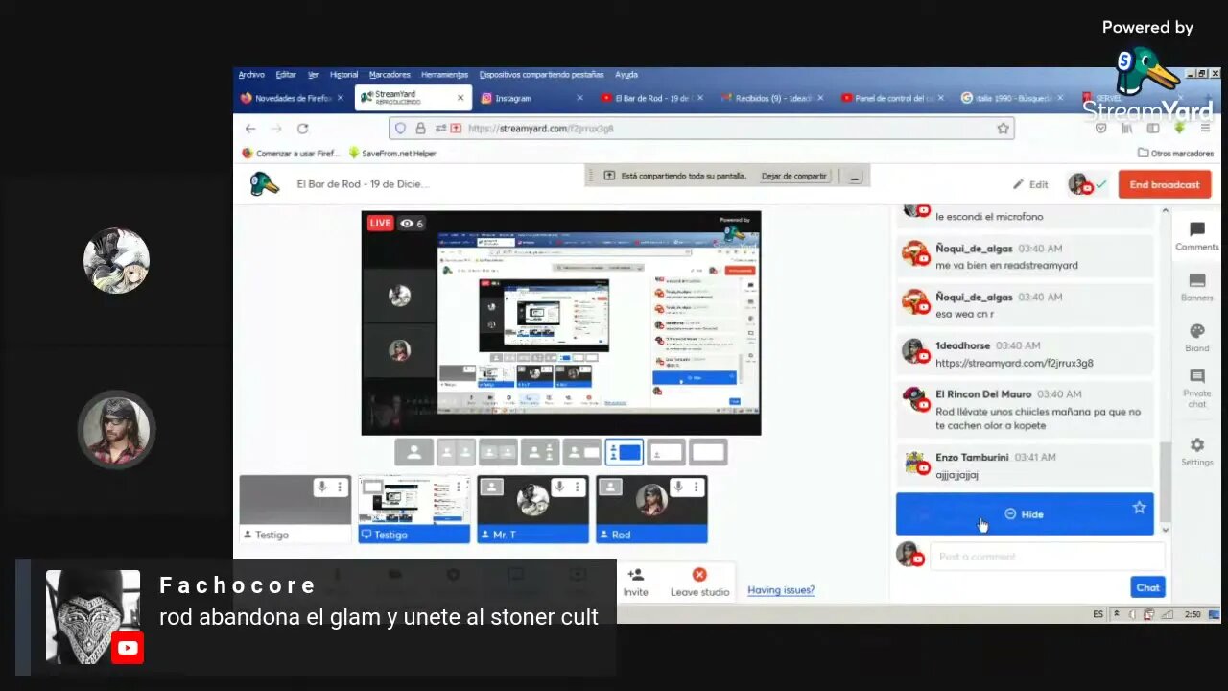The height and width of the screenshot is (691, 1228).
Task: Select the fifth layout with a person beside a small screen
Action: [x=582, y=452]
